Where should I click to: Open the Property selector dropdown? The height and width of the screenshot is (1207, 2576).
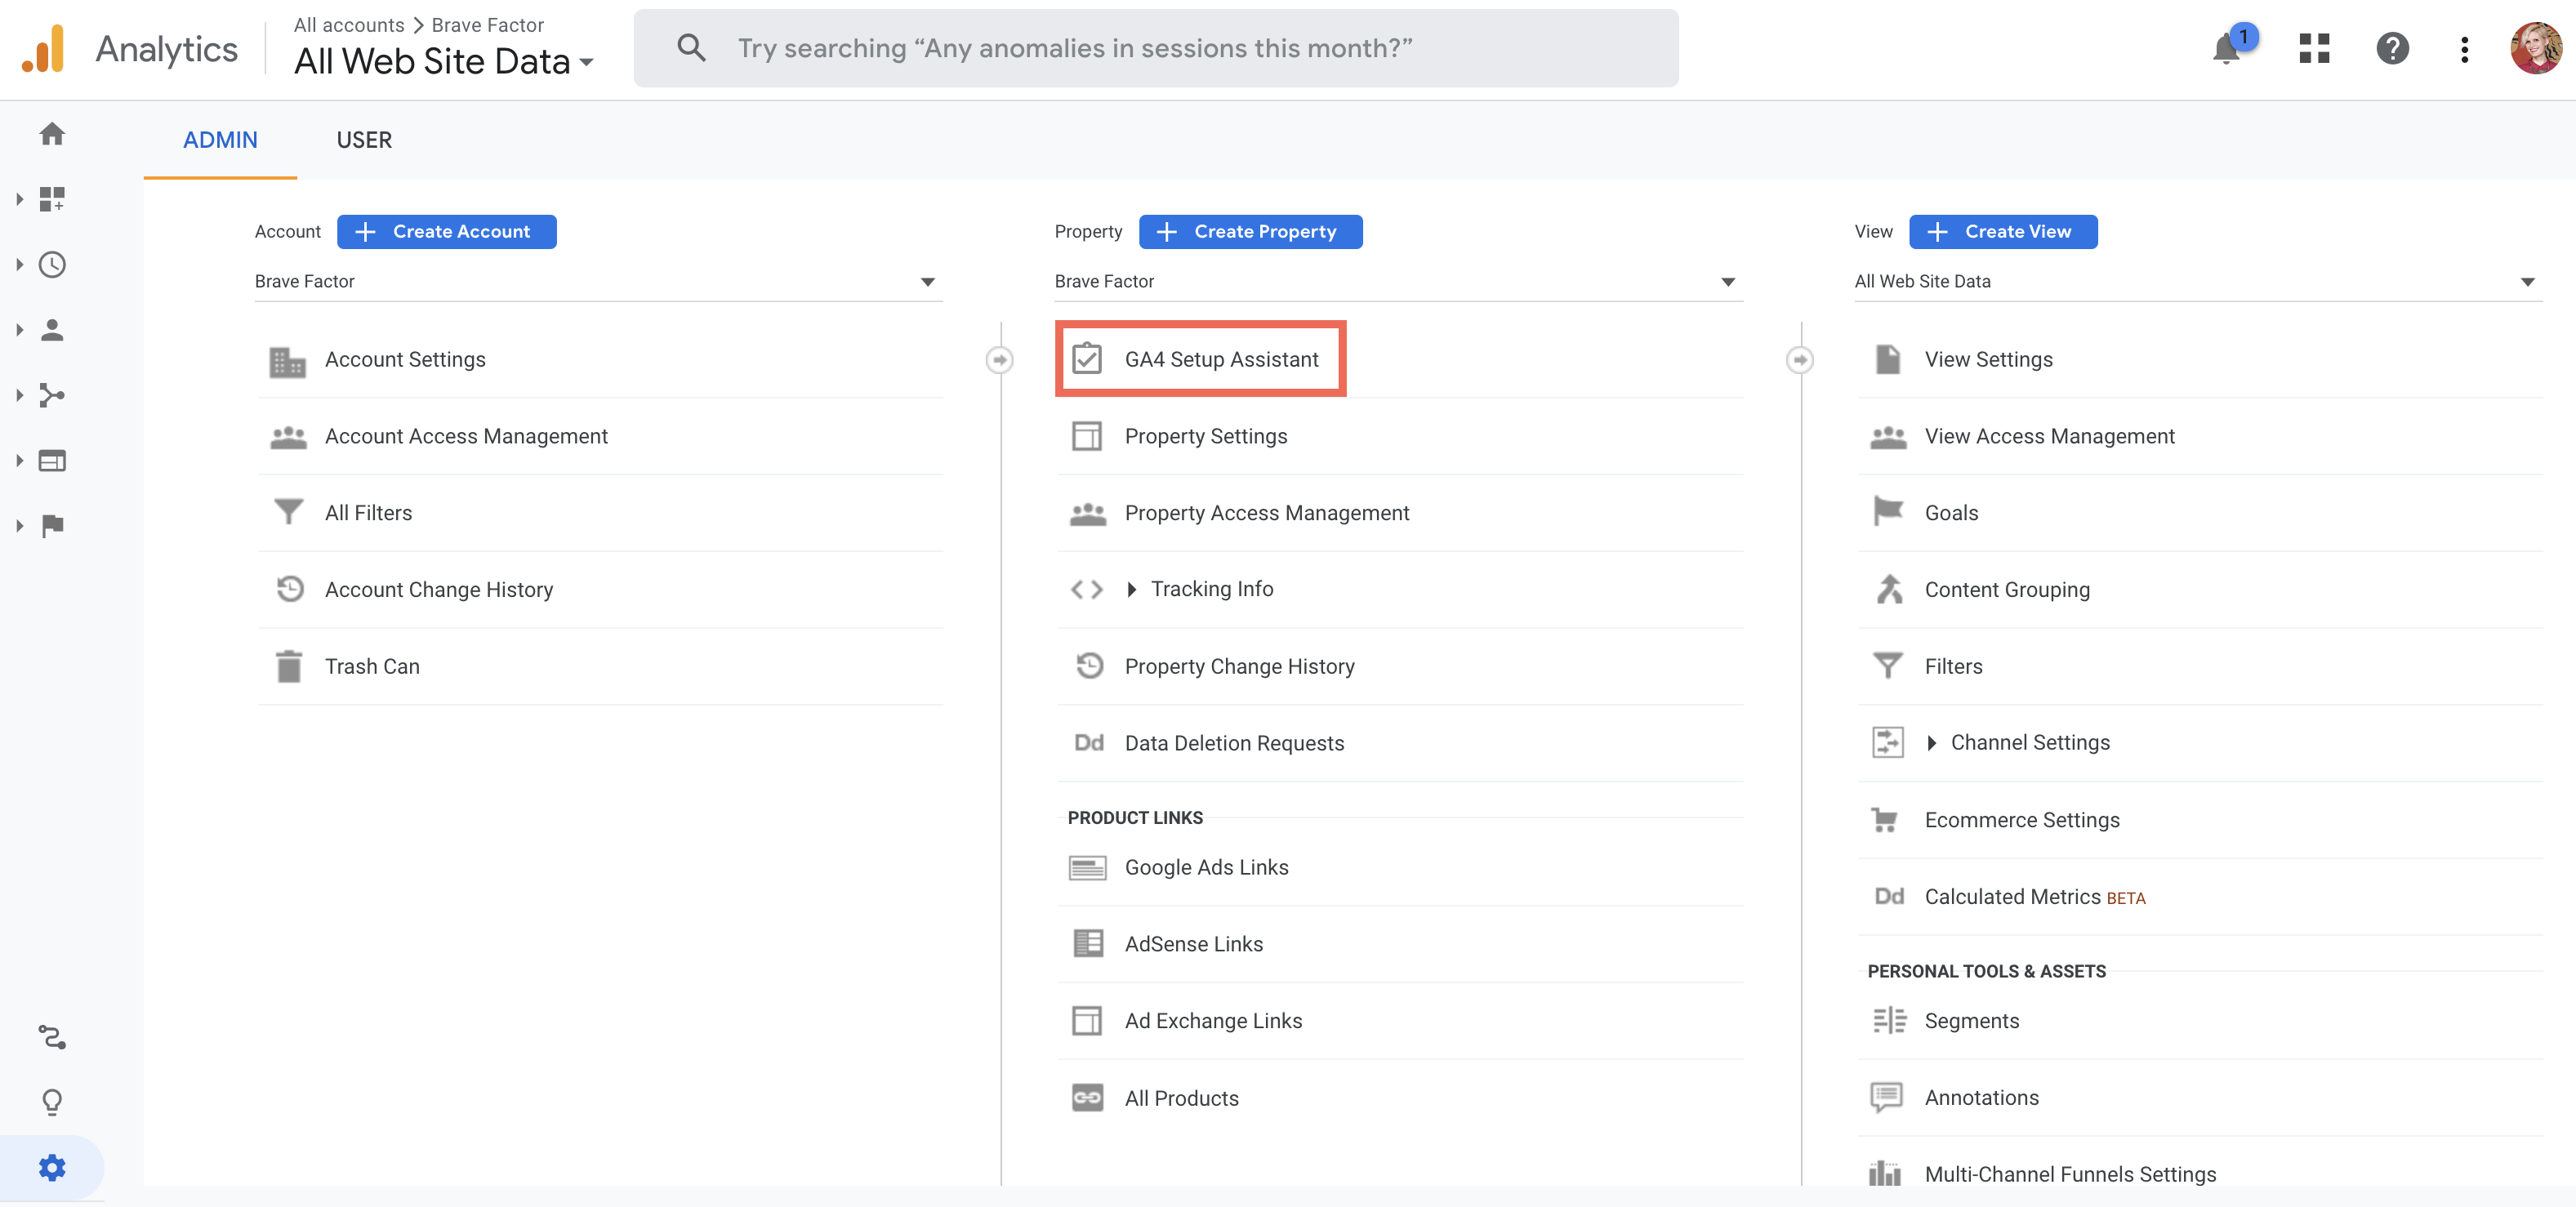pyautogui.click(x=1398, y=281)
